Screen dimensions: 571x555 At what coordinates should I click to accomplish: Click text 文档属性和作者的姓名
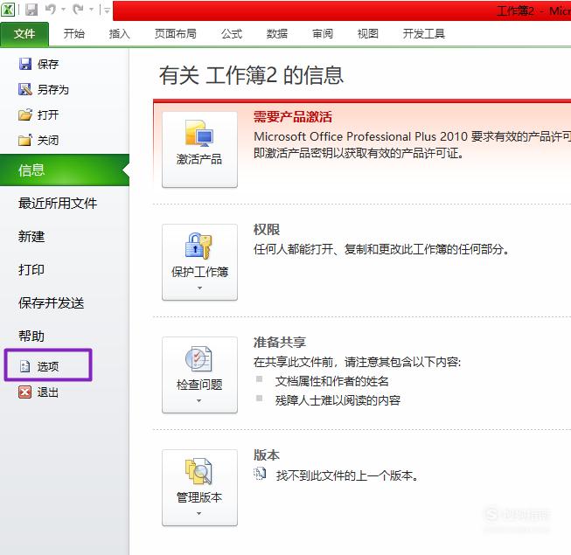[332, 381]
